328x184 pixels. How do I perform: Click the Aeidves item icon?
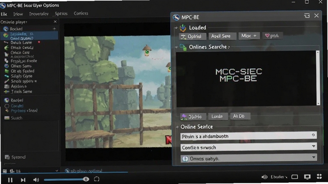pyautogui.click(x=7, y=86)
